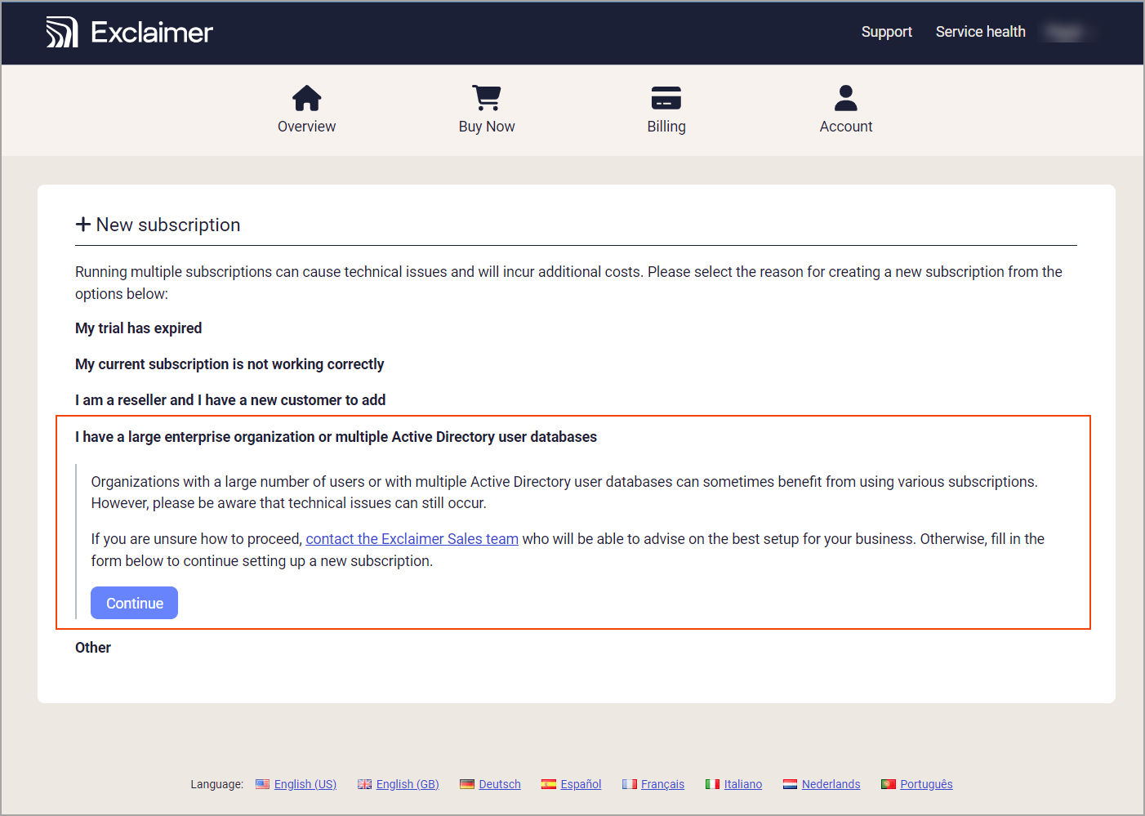Switch language to Nederlands
The image size is (1145, 816).
coord(830,783)
